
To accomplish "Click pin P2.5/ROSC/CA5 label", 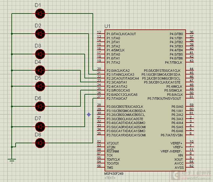I will (118, 90).
